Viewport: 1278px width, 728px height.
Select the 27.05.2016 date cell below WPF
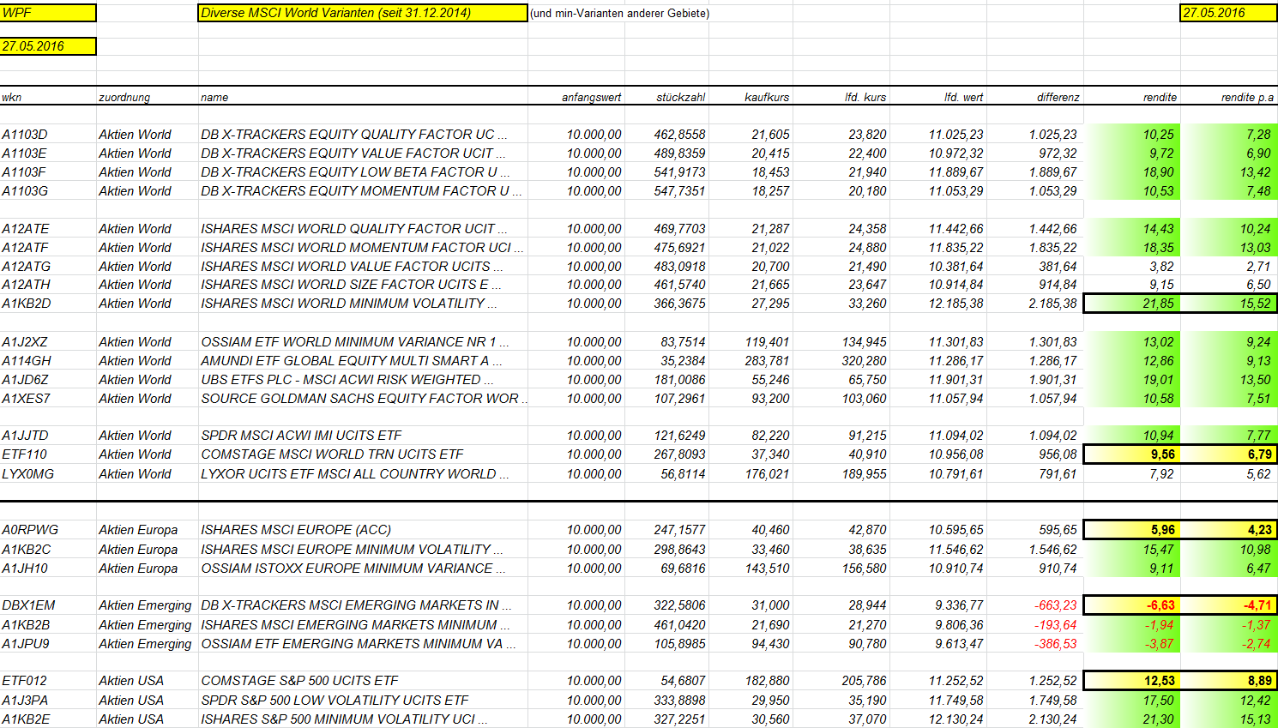pos(48,46)
